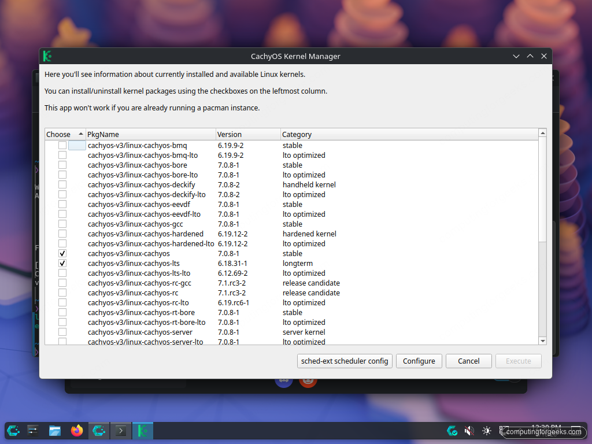Viewport: 592px width, 444px height.
Task: Click the CachyOS Kernel Manager title bar logo
Action: click(x=47, y=56)
